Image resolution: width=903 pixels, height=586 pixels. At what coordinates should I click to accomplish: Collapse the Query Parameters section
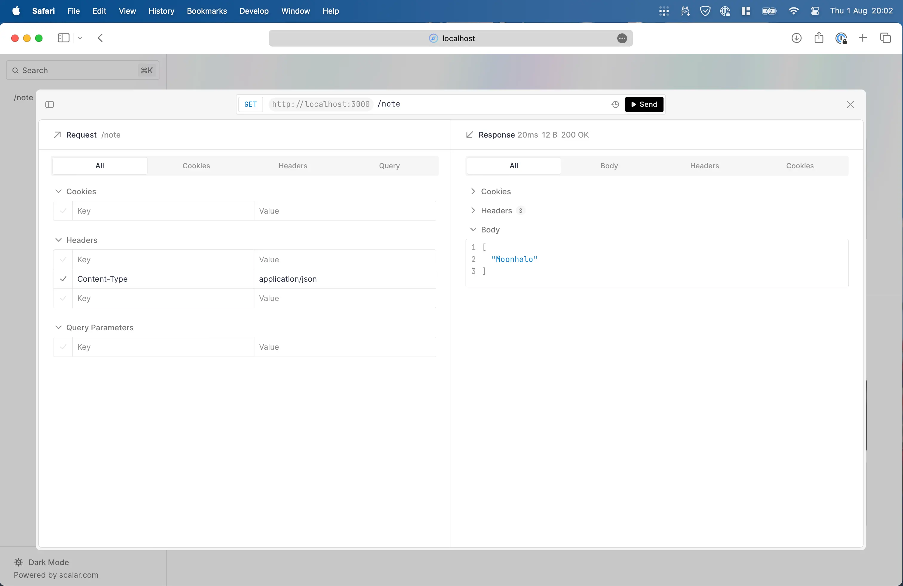(x=59, y=327)
